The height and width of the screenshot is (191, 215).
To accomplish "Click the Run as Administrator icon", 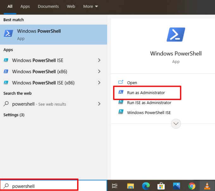I will [121, 92].
